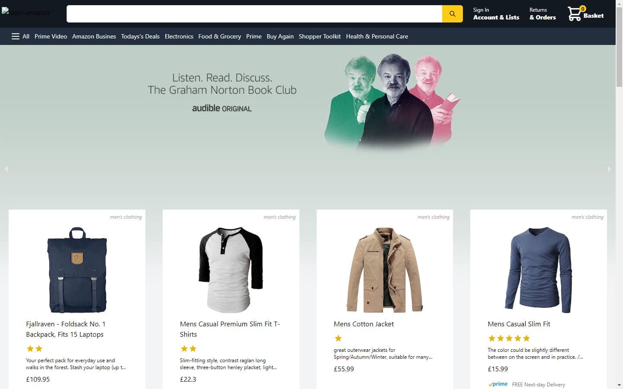Select Electronics in the navigation bar
The image size is (623, 389).
click(x=179, y=36)
